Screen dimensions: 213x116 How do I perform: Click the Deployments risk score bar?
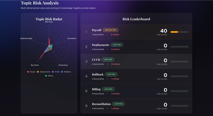pos(180,47)
